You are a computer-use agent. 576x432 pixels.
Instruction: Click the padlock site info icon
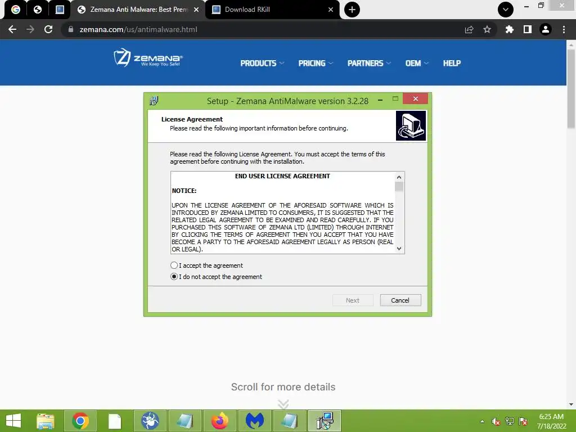click(71, 29)
